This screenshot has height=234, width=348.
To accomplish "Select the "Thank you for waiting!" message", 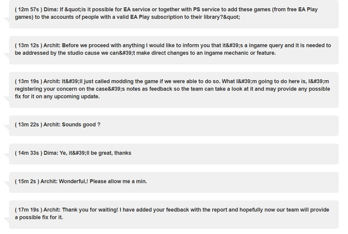I will [x=174, y=215].
